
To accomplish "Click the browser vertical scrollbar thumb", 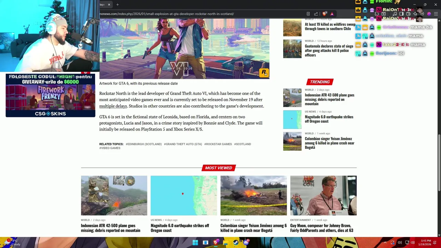I will pos(439,162).
